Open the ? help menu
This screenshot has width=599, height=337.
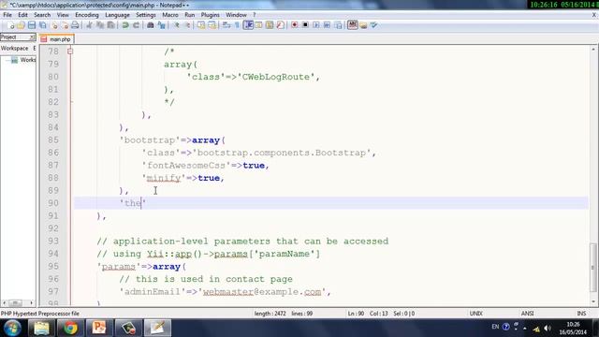tap(254, 15)
